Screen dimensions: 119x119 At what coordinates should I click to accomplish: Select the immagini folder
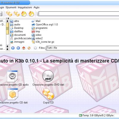(x=17, y=42)
